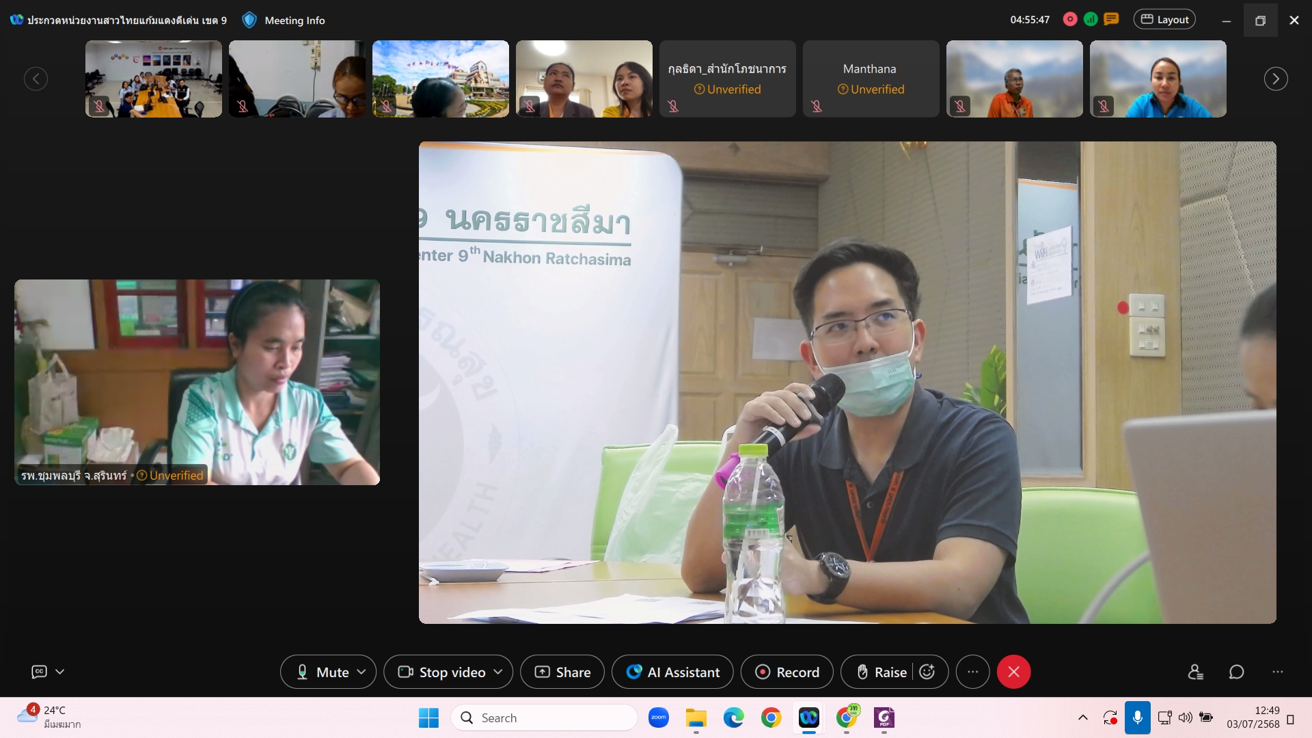1312x738 pixels.
Task: Open the chat panel
Action: [1237, 672]
